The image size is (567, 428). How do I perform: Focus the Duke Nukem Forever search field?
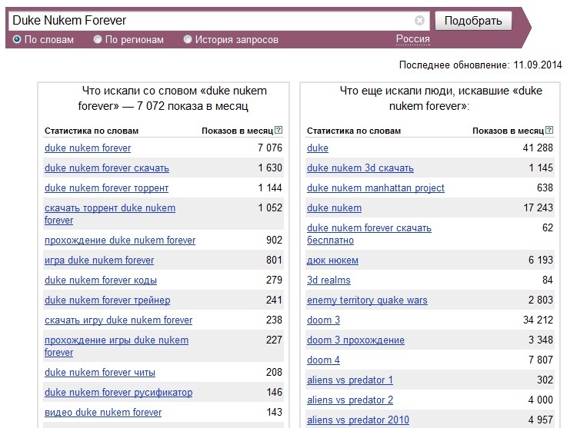click(218, 21)
